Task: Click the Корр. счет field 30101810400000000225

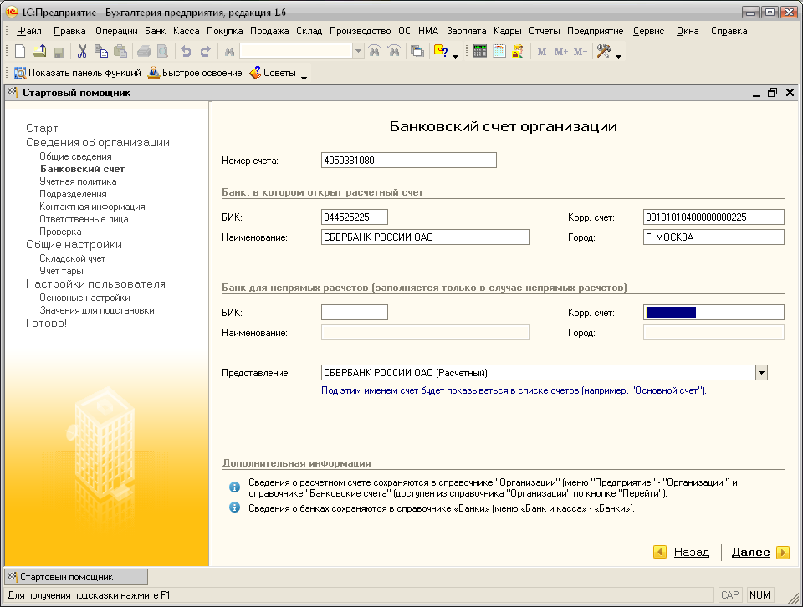Action: (x=713, y=217)
